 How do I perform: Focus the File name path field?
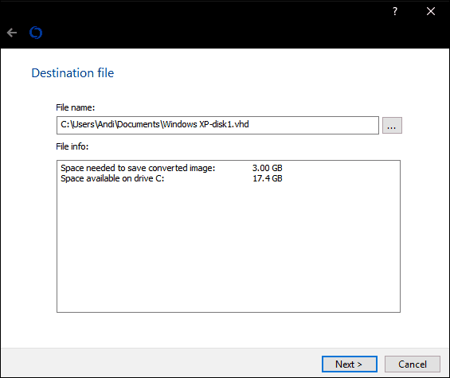[x=217, y=125]
